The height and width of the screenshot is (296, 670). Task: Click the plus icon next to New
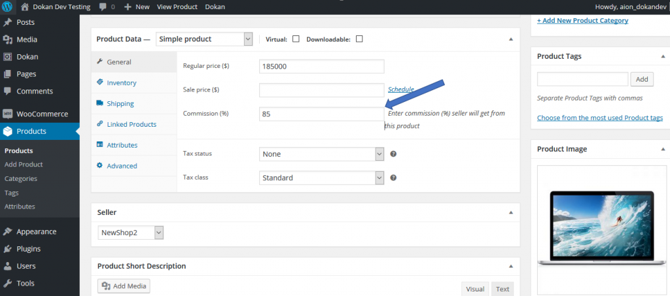click(x=128, y=7)
